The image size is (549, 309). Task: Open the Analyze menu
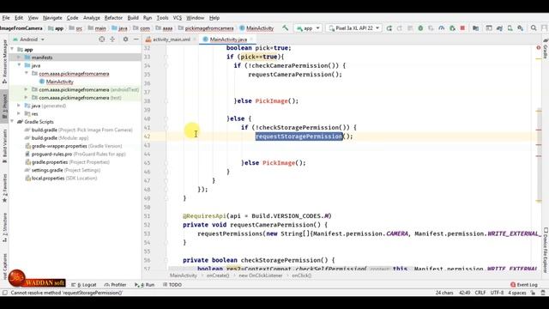(92, 17)
